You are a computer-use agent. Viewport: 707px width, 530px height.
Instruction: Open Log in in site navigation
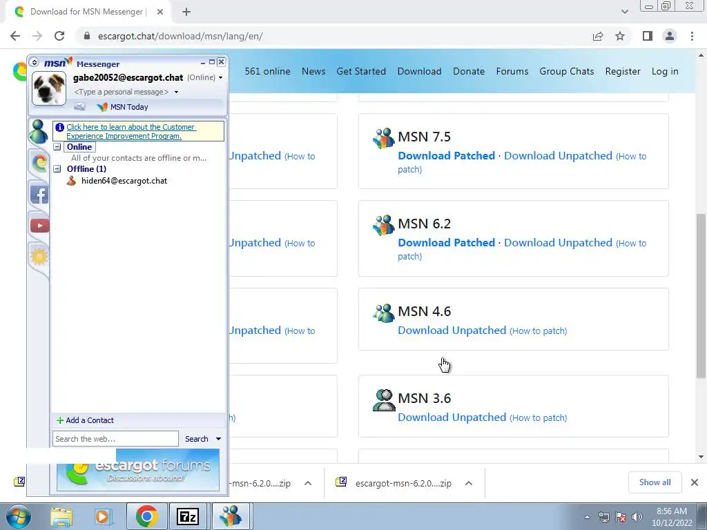(665, 71)
